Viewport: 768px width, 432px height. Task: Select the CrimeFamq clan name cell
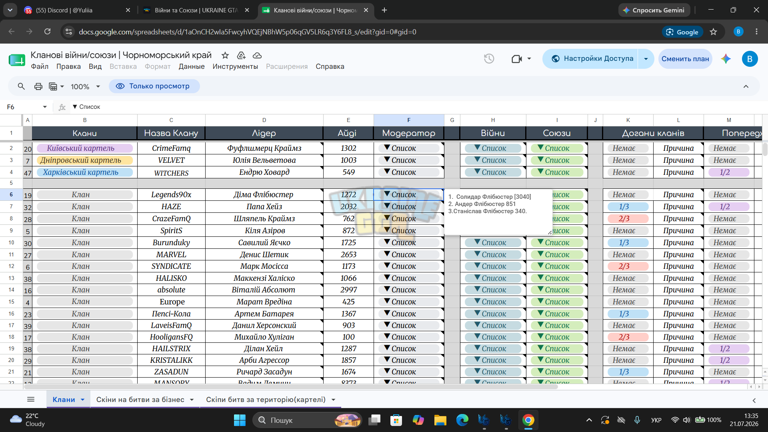[x=171, y=148]
